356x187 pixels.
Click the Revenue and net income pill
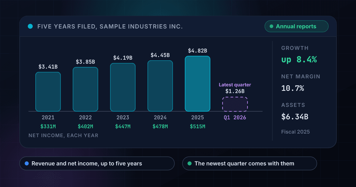click(x=97, y=164)
